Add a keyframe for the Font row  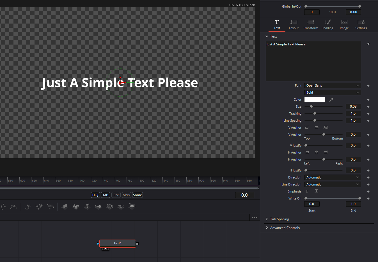[x=368, y=85]
